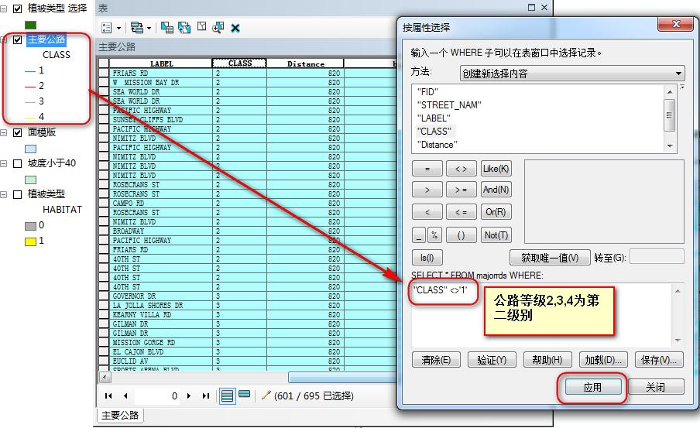The width and height of the screenshot is (700, 428).
Task: Open the 方法 dropdown list
Action: [572, 74]
